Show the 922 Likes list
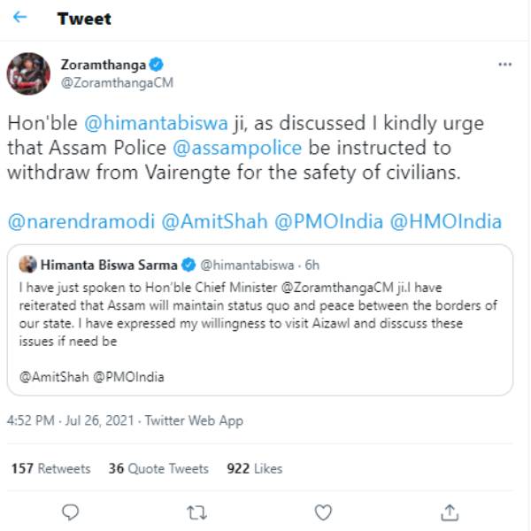This screenshot has width=531, height=531. (257, 468)
